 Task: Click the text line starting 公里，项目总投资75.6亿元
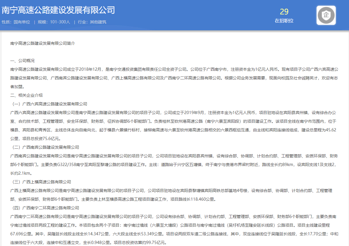point(36,139)
